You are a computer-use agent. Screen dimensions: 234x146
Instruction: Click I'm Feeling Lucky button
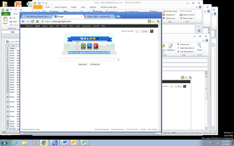(95, 64)
